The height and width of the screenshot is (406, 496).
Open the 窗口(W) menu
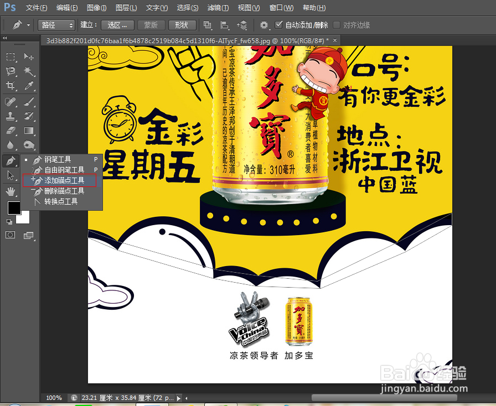[x=281, y=8]
